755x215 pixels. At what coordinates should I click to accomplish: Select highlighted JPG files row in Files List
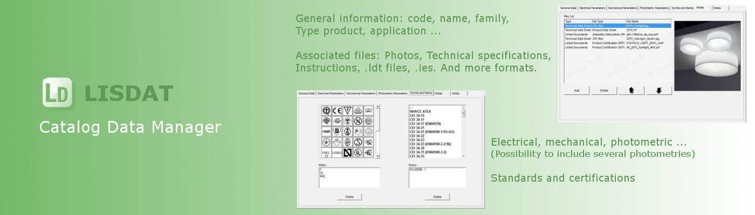point(618,26)
